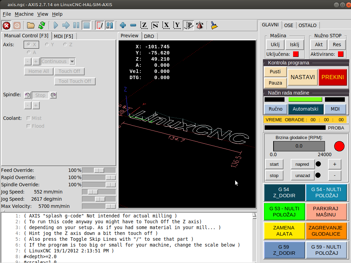This screenshot has height=263, width=351.
Task: Run the program with the play icon
Action: point(56,25)
